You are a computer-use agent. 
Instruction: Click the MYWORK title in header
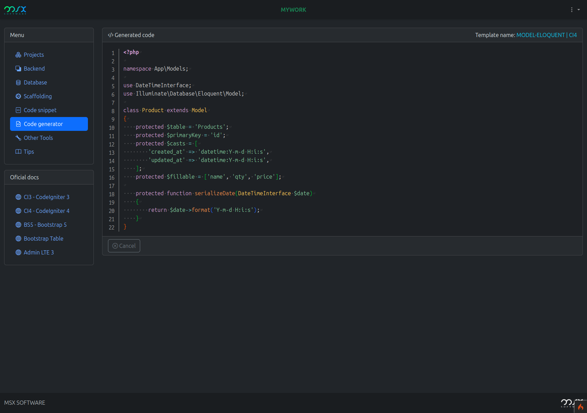click(293, 10)
